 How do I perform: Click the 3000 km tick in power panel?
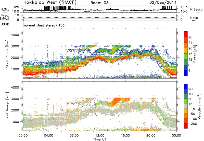(x=15, y=46)
